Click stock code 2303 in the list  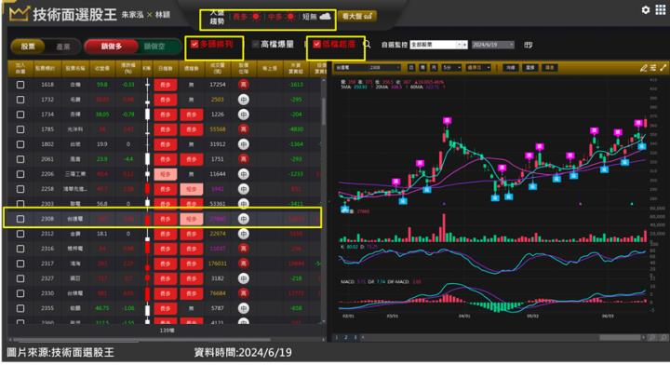47,204
